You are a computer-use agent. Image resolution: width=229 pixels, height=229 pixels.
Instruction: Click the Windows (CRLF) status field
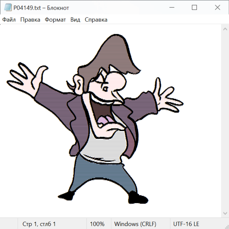pos(135,224)
